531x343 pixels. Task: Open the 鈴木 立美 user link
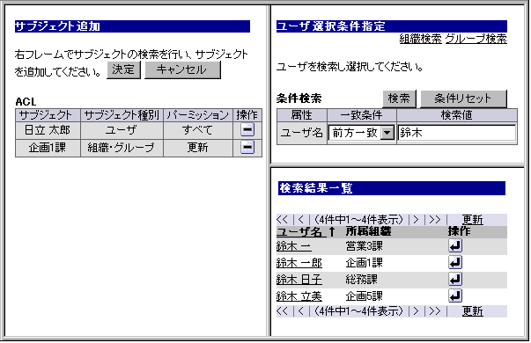[x=299, y=296]
